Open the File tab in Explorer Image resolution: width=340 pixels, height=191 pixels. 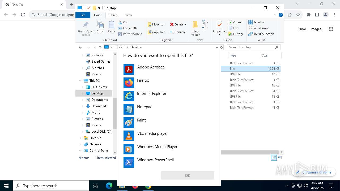[x=83, y=15]
